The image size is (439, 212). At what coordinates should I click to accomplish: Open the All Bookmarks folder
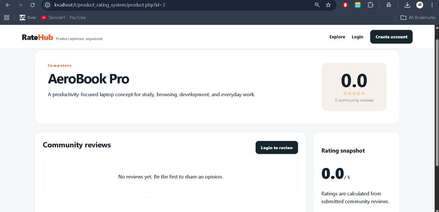point(418,18)
